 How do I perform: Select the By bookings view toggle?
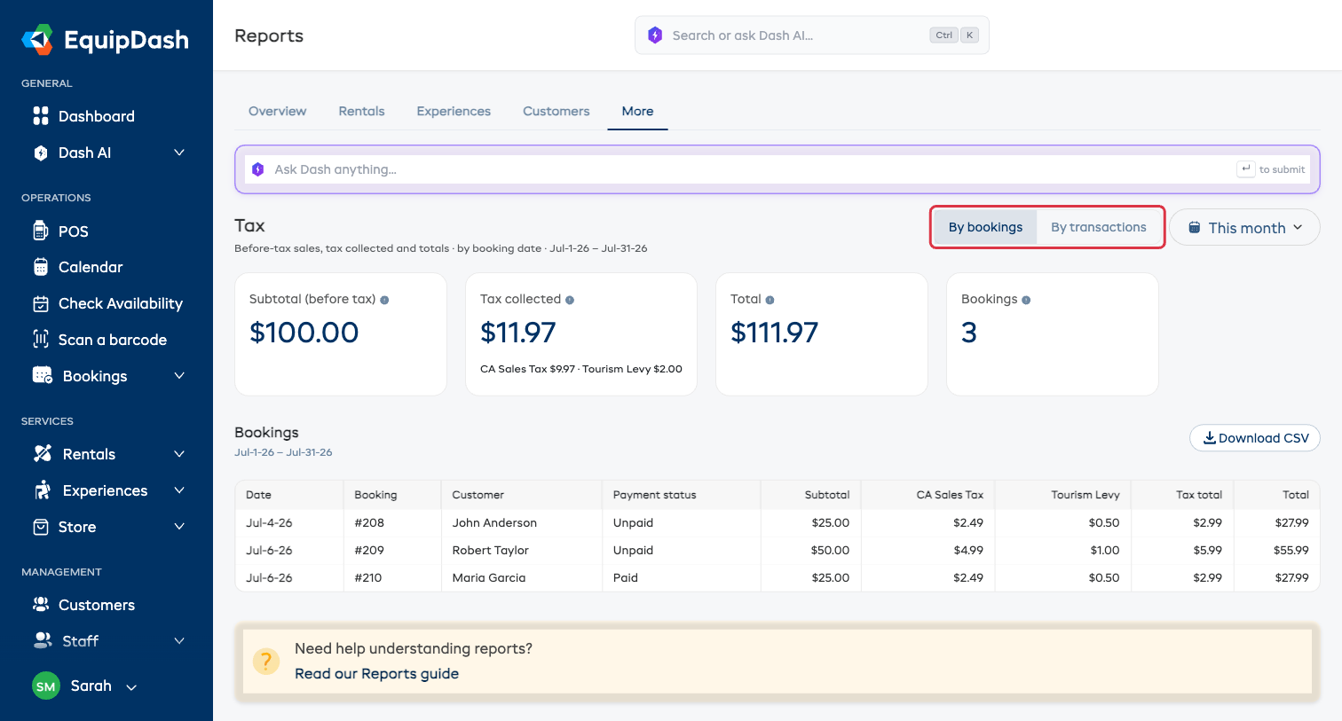click(985, 227)
